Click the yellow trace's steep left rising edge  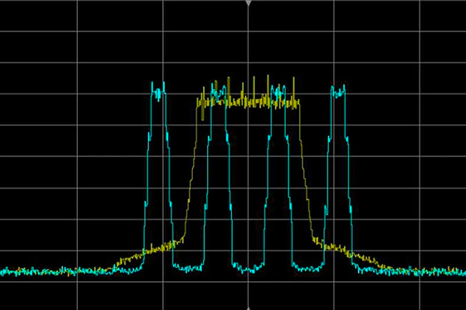[192, 172]
